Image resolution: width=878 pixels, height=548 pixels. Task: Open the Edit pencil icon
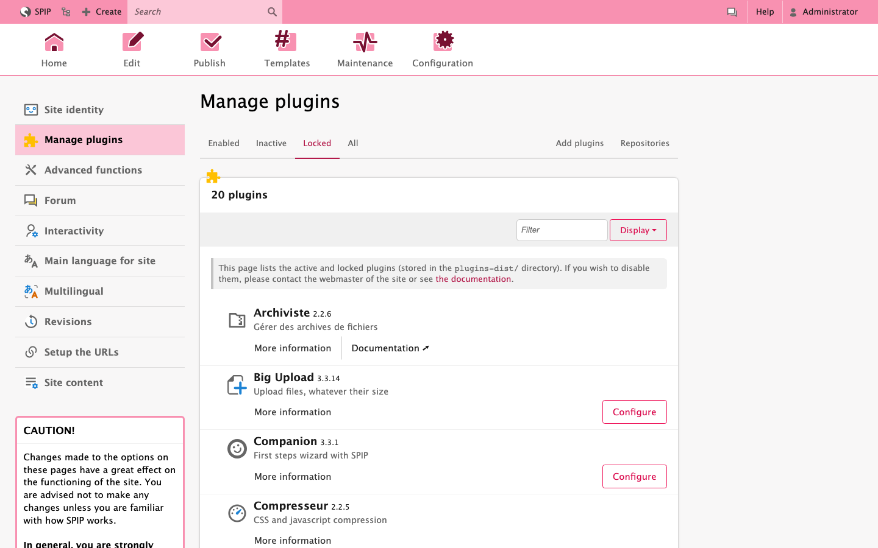click(x=132, y=42)
